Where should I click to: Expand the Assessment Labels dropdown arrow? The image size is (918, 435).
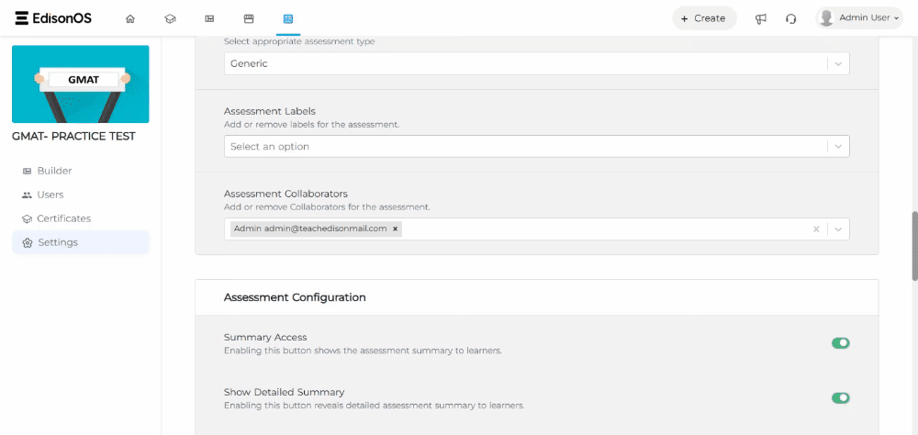coord(838,147)
